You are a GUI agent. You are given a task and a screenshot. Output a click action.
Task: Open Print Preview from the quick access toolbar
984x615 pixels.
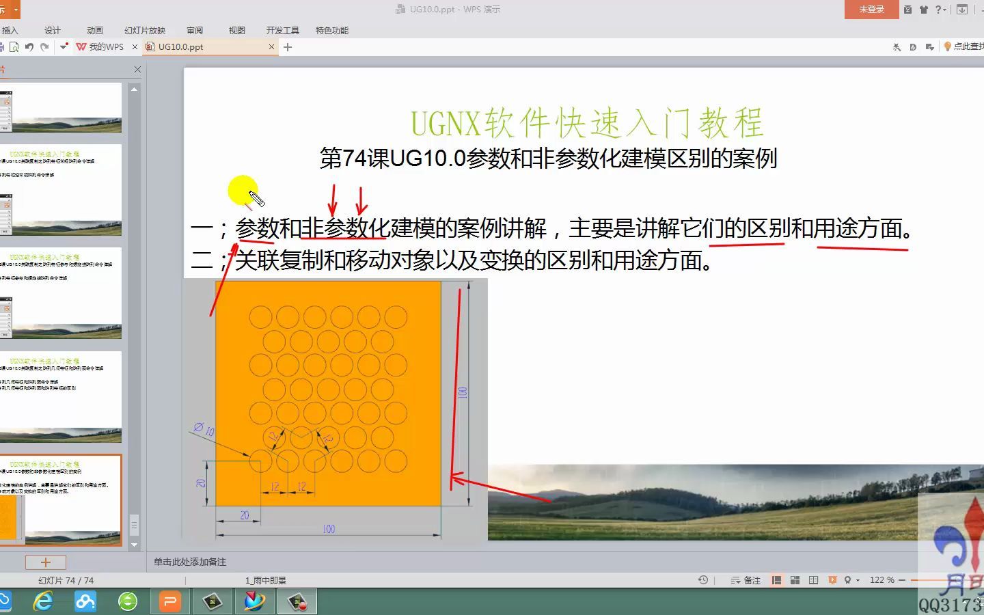(x=14, y=46)
